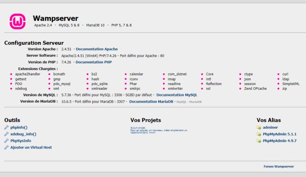Click the xmlwriter extension entry

point(175,89)
